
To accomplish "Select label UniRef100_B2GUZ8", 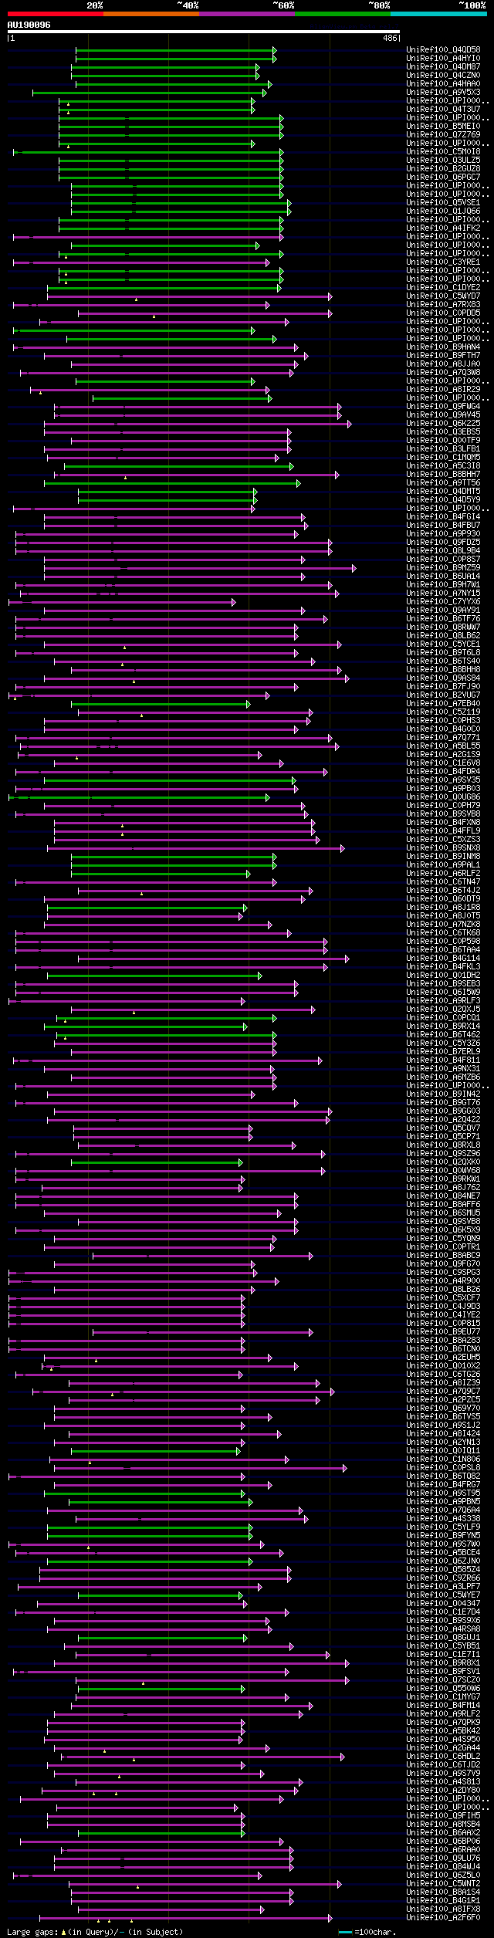I will [x=443, y=169].
